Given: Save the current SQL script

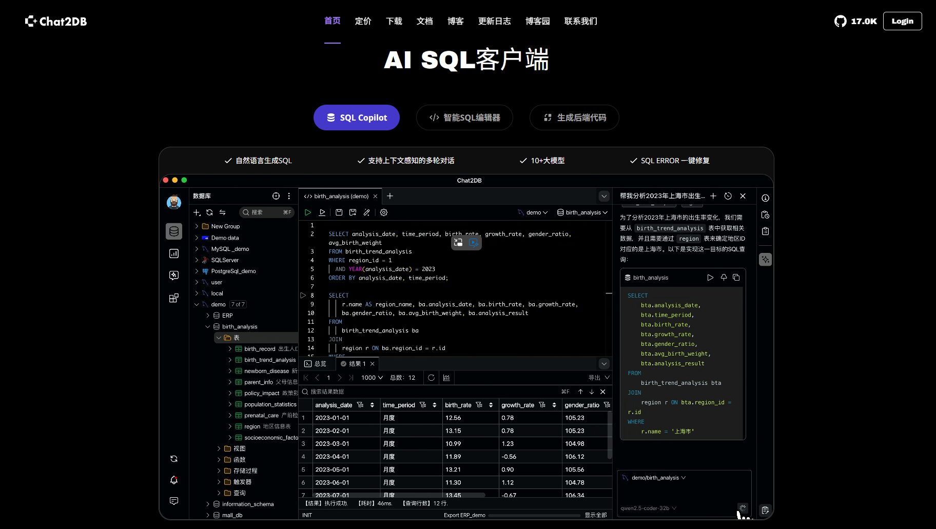Looking at the screenshot, I should point(339,212).
